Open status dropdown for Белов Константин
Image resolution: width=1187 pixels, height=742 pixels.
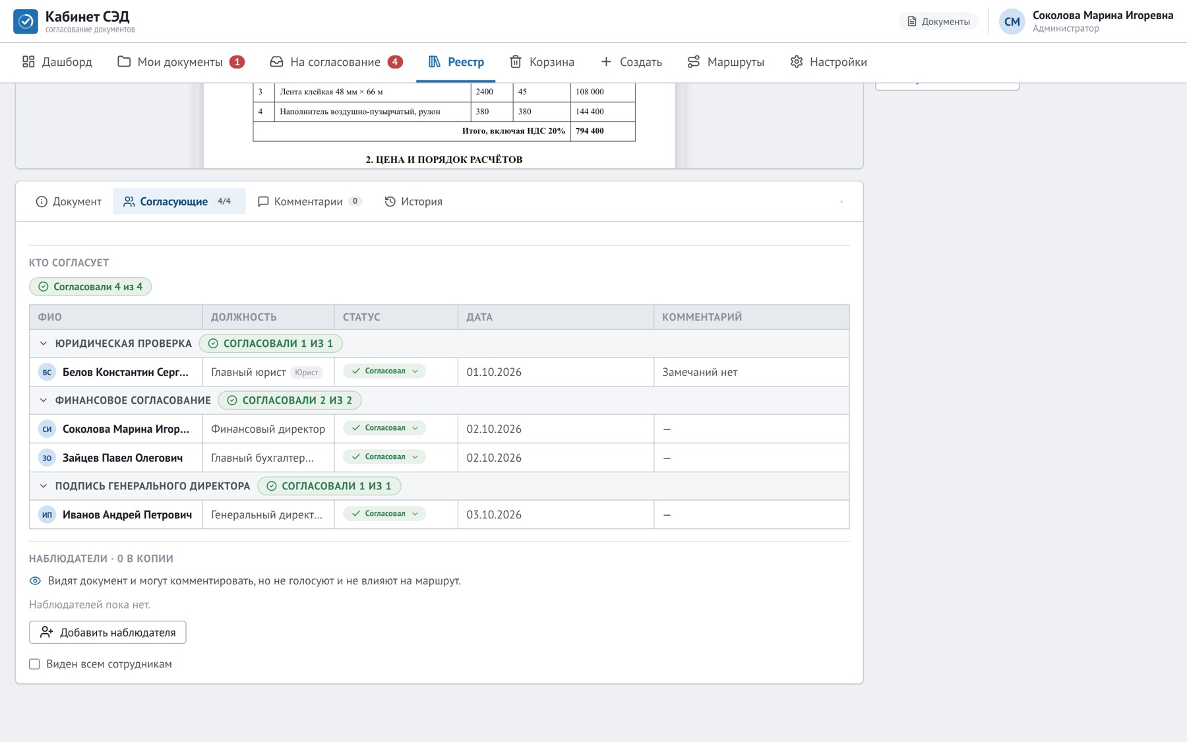point(384,371)
